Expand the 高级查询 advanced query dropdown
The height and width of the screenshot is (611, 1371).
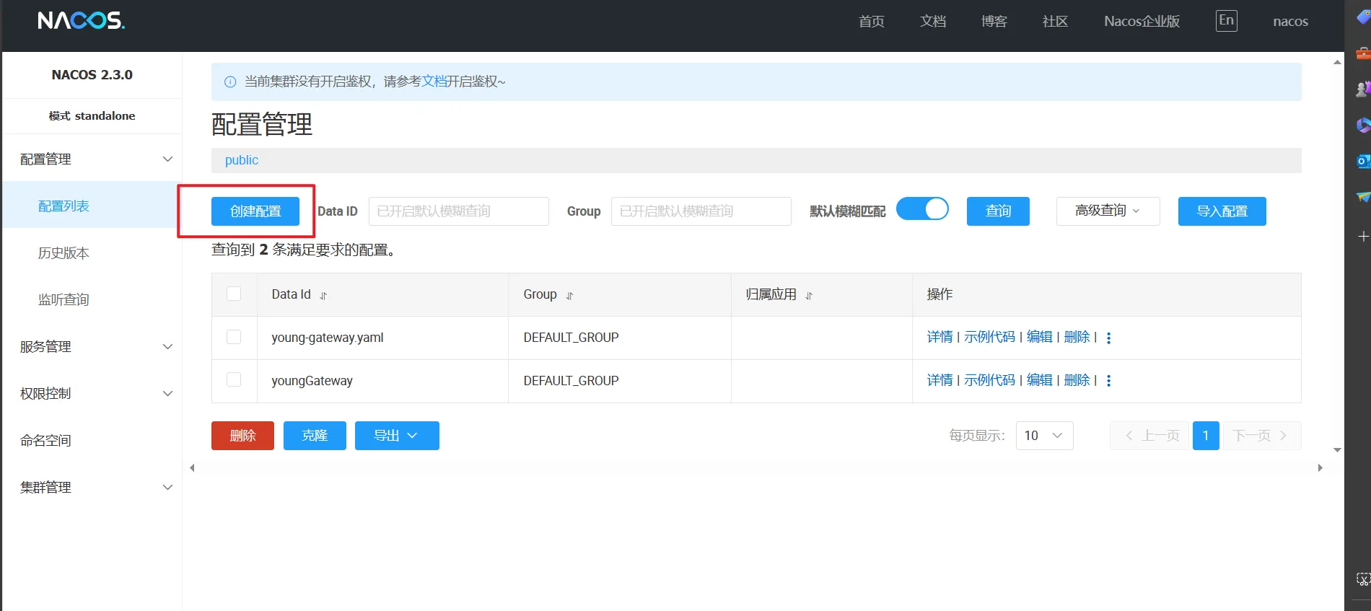click(x=1108, y=211)
